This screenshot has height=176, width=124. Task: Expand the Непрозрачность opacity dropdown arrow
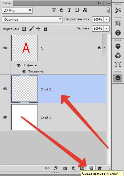[x=106, y=19]
